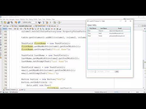Click the Toggle Bookmark editor icon

[x=43, y=29]
